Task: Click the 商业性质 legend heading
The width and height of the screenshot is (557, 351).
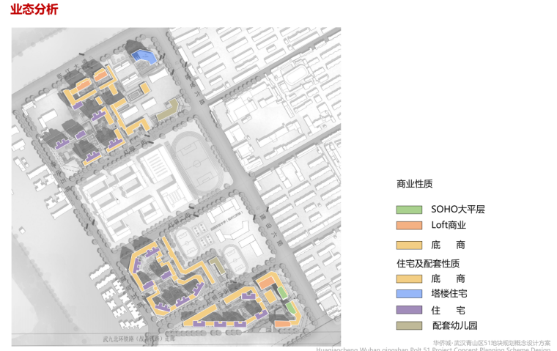Action: [x=415, y=185]
